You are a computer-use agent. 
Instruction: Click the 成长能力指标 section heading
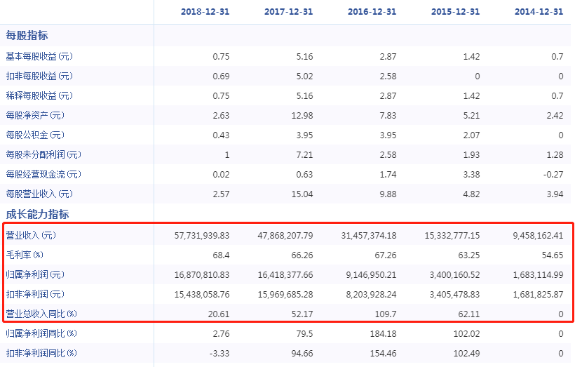37,214
